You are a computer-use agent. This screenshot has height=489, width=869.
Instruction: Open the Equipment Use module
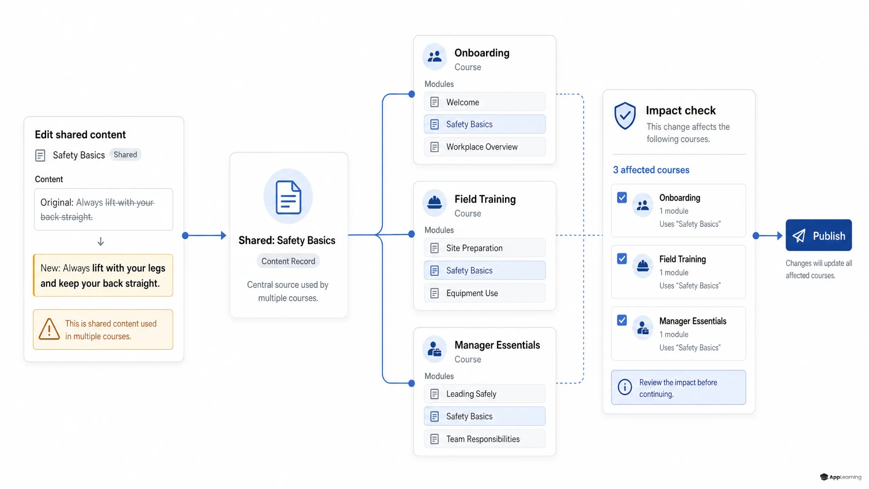tap(485, 293)
